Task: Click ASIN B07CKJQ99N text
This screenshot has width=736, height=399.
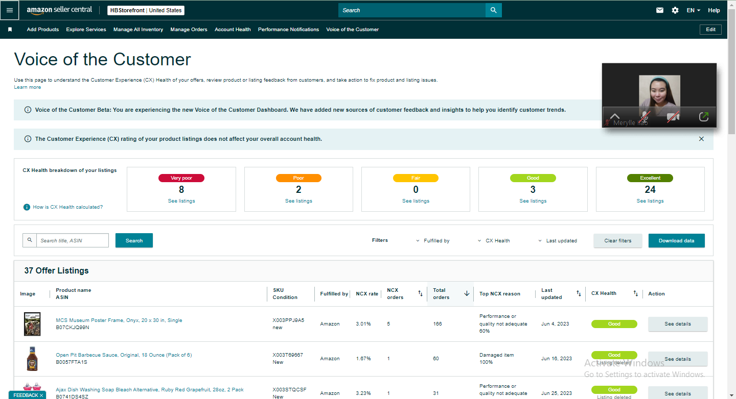Action: coord(73,328)
